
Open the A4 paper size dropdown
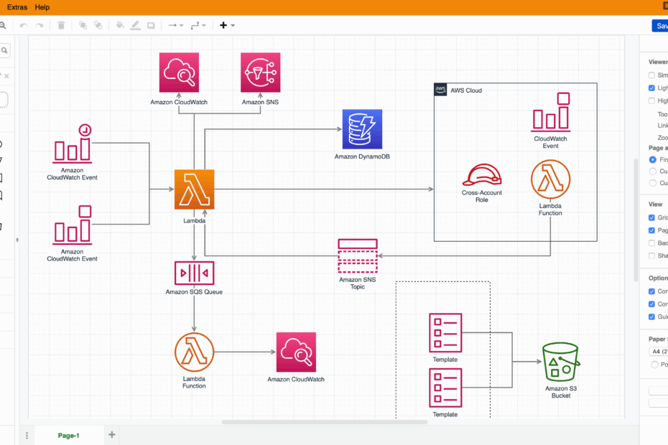tap(658, 351)
